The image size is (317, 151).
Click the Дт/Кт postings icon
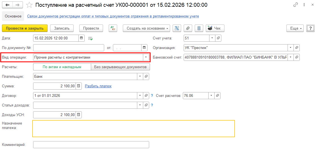point(113,28)
